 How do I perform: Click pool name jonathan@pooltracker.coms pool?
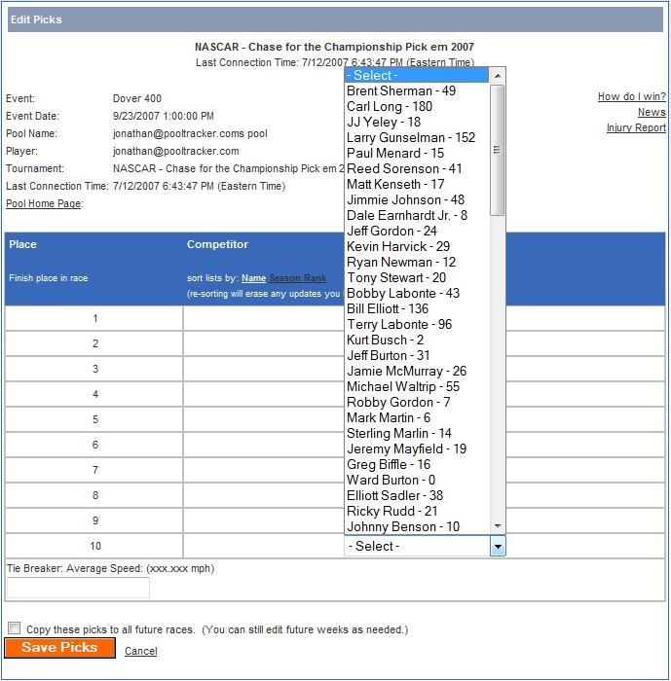(190, 134)
